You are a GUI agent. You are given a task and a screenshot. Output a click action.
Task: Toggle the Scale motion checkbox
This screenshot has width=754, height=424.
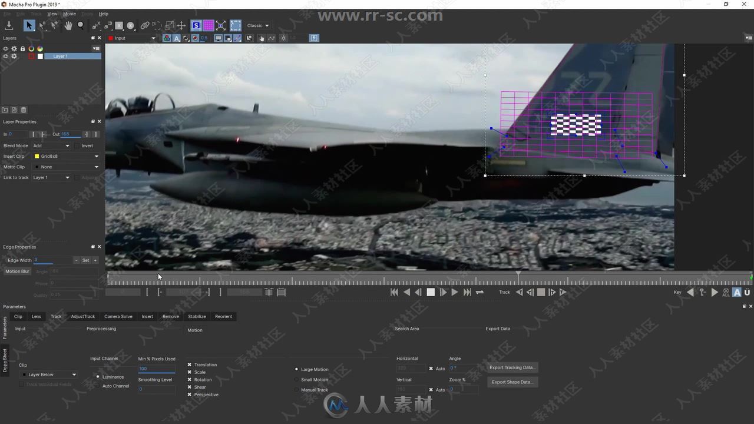(x=190, y=372)
